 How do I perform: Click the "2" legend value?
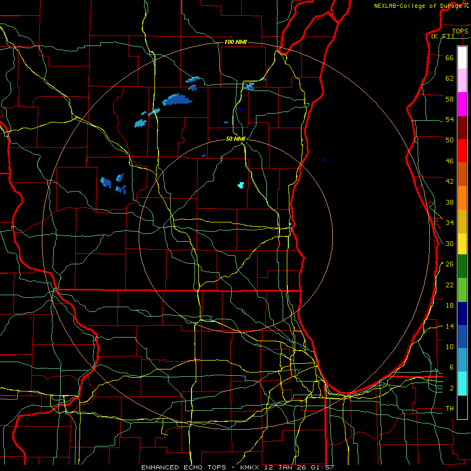pos(452,388)
